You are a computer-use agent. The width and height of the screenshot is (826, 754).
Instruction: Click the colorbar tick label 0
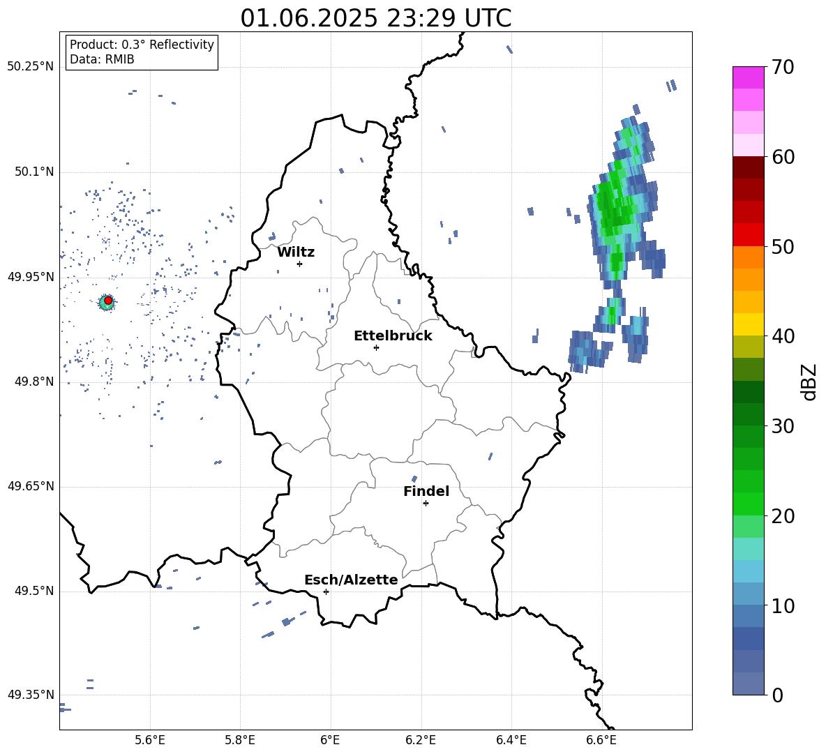click(x=777, y=695)
